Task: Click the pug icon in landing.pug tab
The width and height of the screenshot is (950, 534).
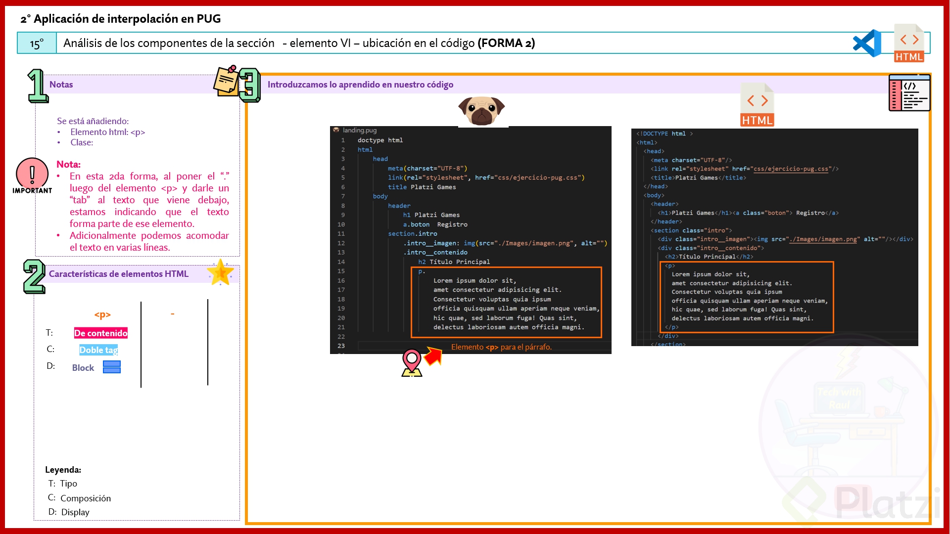Action: tap(336, 130)
